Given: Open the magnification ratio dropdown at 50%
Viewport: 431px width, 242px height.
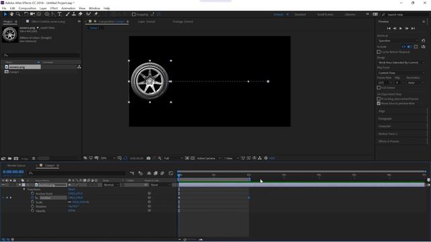Looking at the screenshot, I should (x=108, y=158).
